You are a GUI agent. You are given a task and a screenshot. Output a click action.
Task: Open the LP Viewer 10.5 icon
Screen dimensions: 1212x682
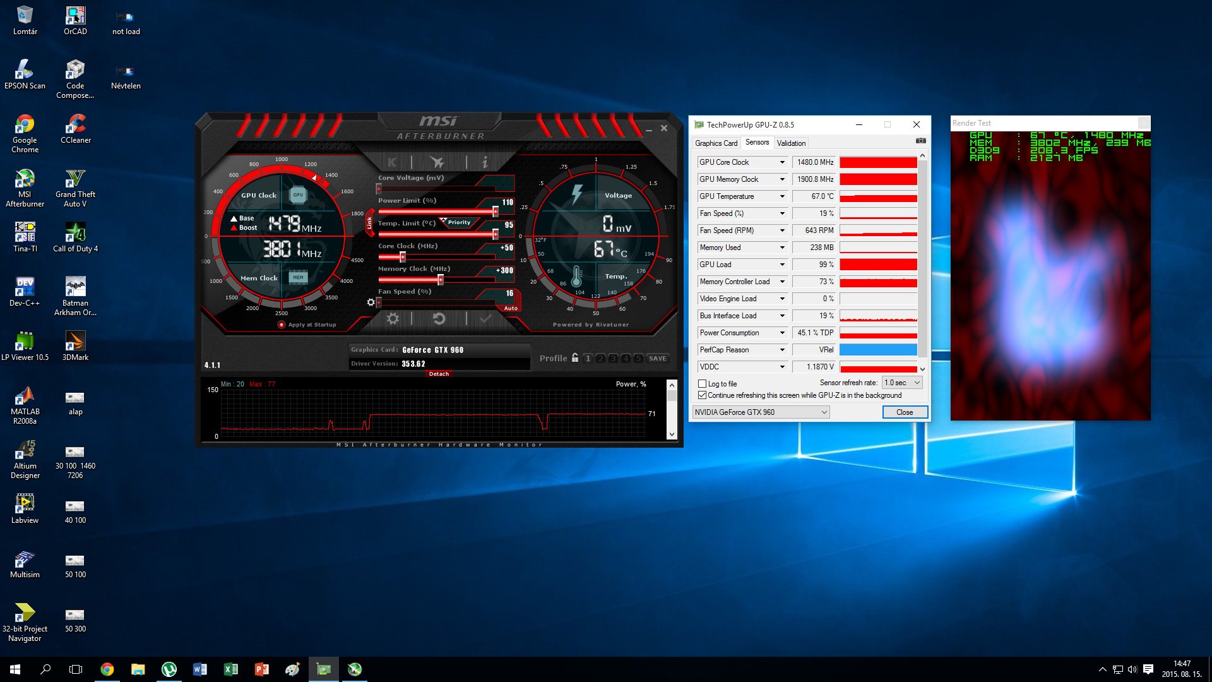click(25, 345)
